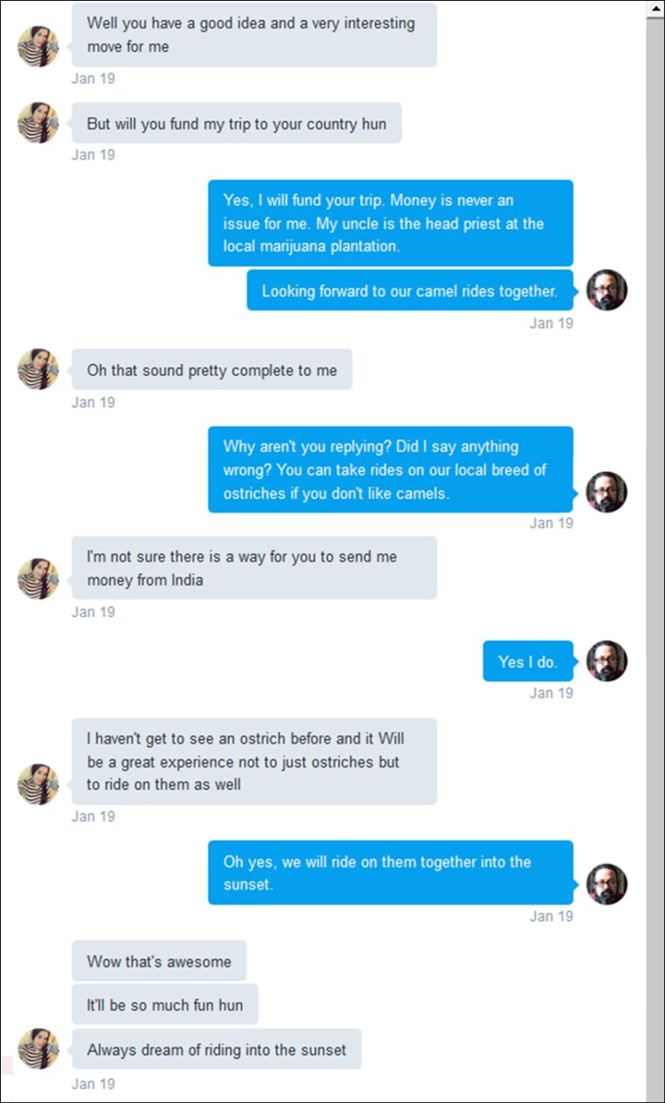
Task: Click avatar beside "Oh yes, we will ride" message
Action: [x=606, y=884]
